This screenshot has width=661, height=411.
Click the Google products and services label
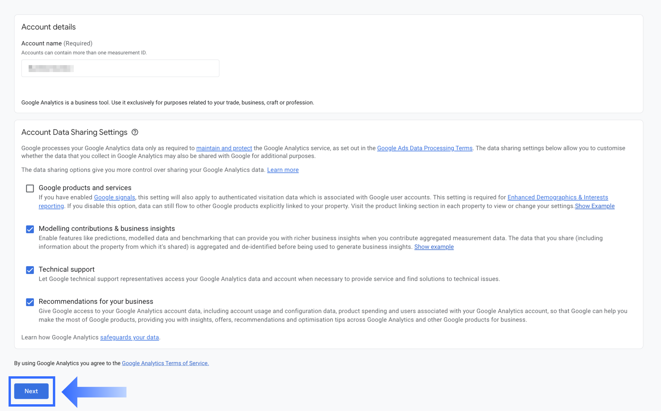[x=85, y=188]
